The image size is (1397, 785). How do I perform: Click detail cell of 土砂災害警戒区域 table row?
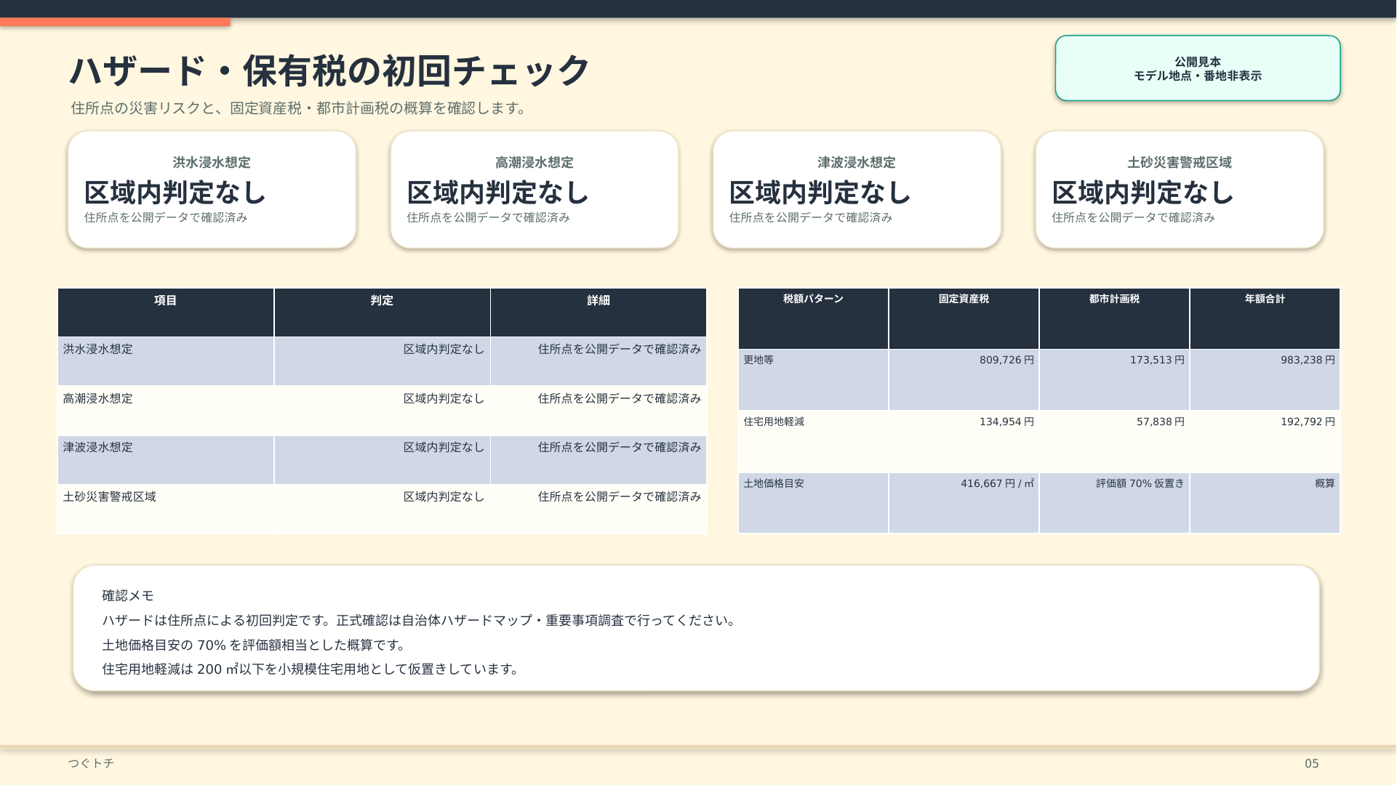[x=599, y=509]
